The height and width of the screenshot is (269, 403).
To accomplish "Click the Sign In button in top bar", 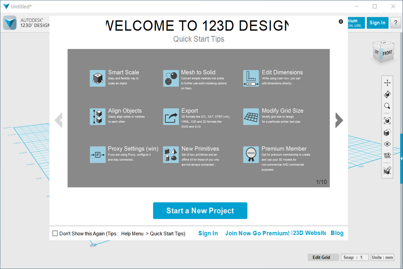I will pos(377,23).
